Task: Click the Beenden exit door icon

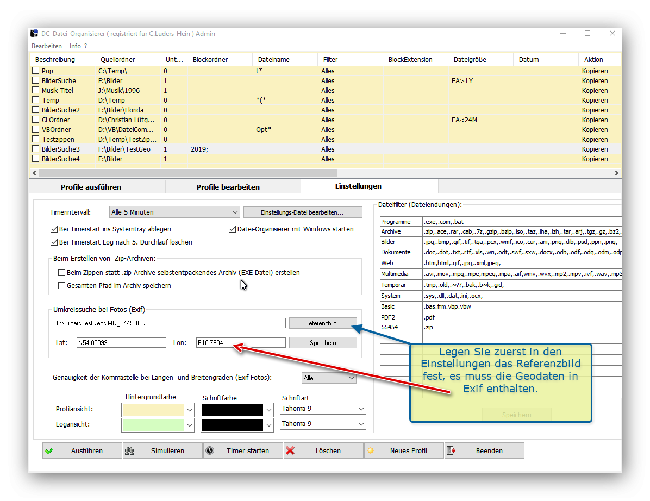Action: click(452, 450)
